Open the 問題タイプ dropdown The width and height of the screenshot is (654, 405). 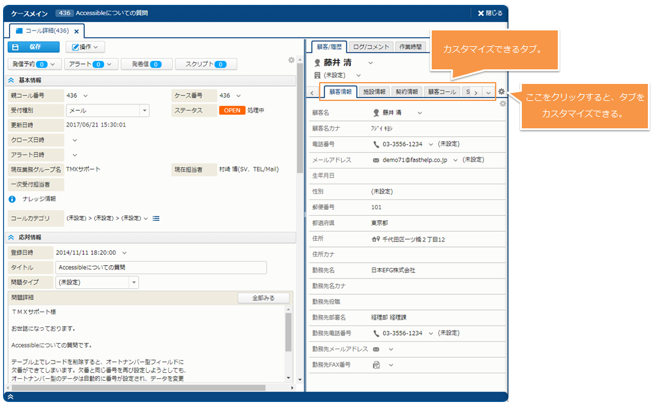tap(134, 282)
